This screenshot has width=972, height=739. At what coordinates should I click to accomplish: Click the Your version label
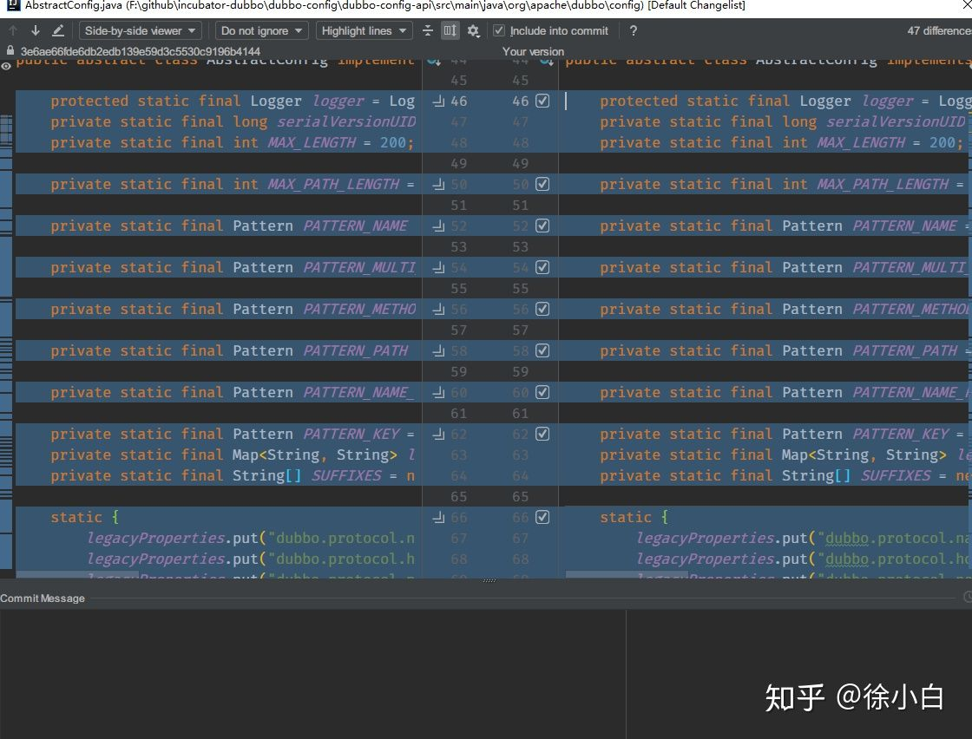click(x=533, y=51)
